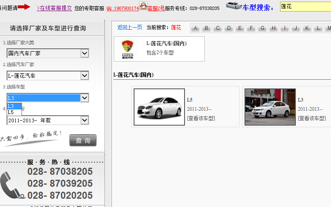
Task: Select letter L filter tab
Action: 318,28
